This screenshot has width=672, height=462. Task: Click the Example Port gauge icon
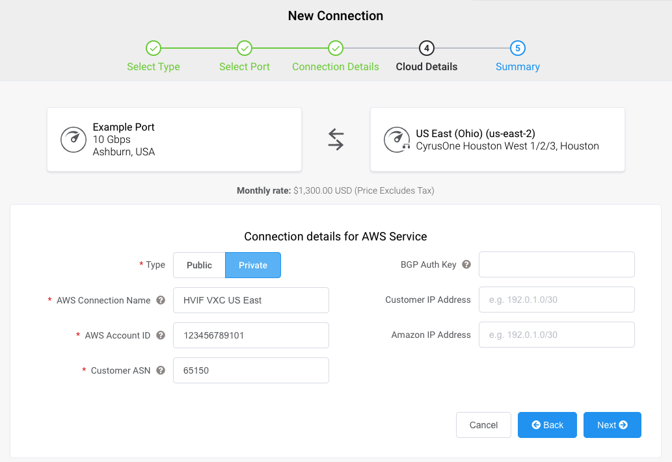[x=74, y=140]
